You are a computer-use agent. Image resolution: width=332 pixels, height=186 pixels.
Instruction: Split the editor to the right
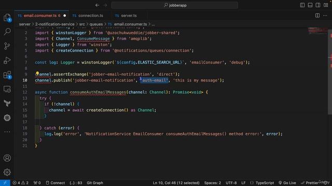tap(317, 16)
